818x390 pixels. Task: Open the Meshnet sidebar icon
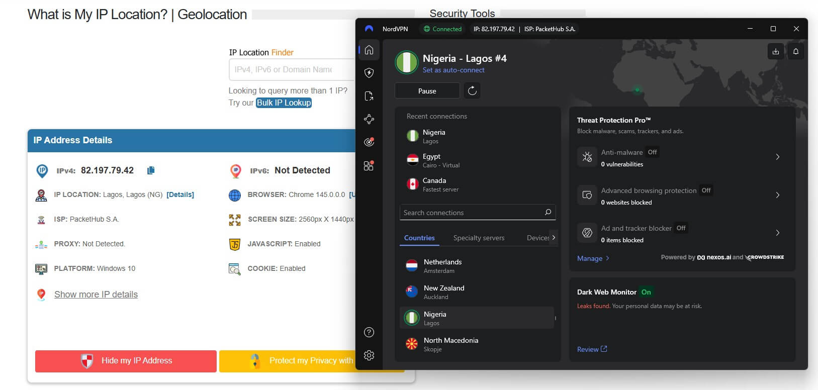(369, 119)
